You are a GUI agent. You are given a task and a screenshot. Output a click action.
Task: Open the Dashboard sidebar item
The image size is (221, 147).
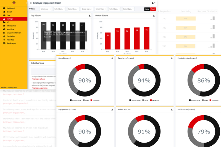pos(14,8)
